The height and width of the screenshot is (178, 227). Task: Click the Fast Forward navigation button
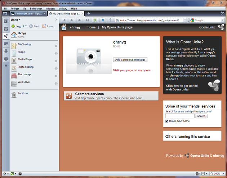point(87,20)
